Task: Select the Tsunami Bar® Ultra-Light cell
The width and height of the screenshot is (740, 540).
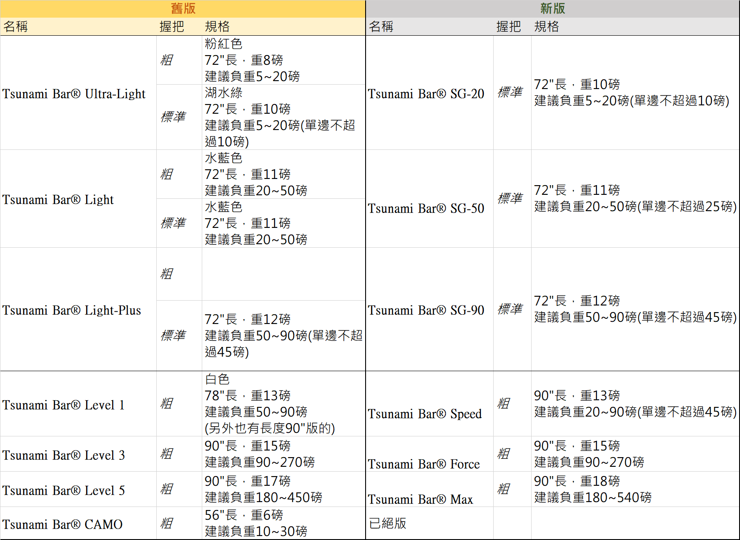Action: (x=79, y=93)
